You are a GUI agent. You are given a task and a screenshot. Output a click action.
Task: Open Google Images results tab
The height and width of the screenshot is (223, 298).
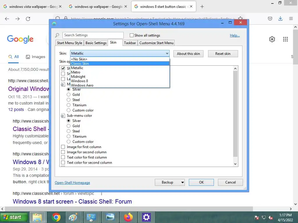click(36, 57)
